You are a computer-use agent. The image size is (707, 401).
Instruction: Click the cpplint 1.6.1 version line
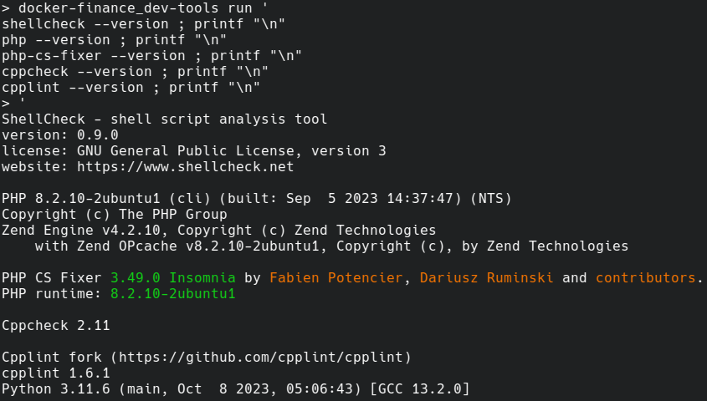coord(56,373)
